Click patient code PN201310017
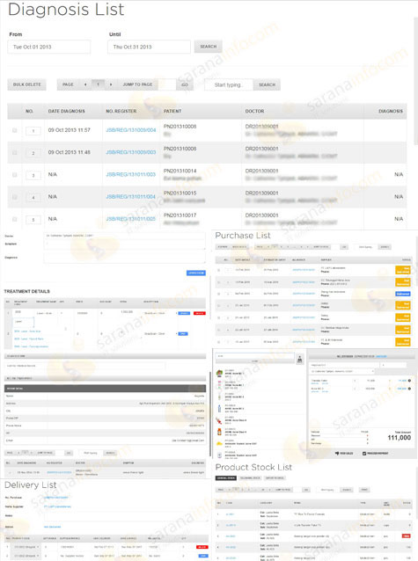418x561 pixels. point(180,215)
